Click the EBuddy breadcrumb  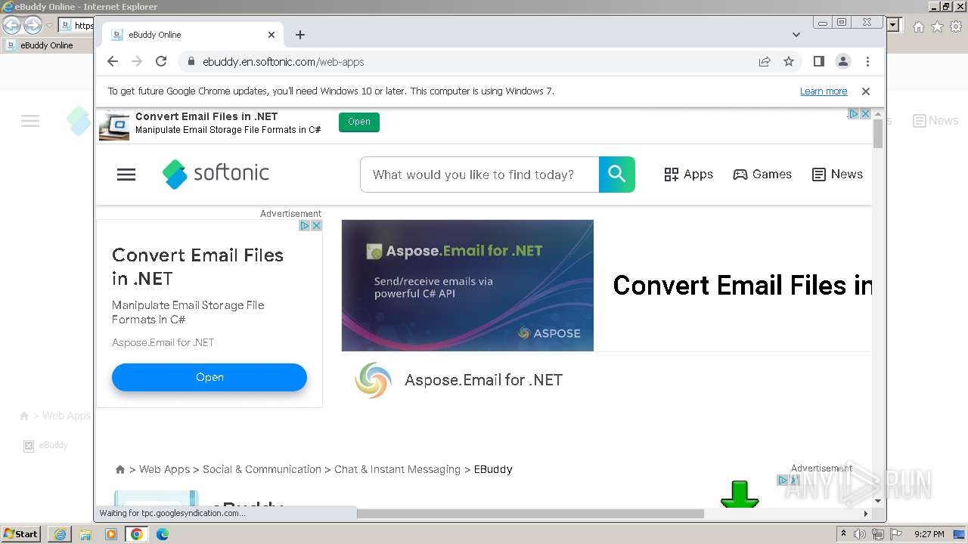coord(493,469)
